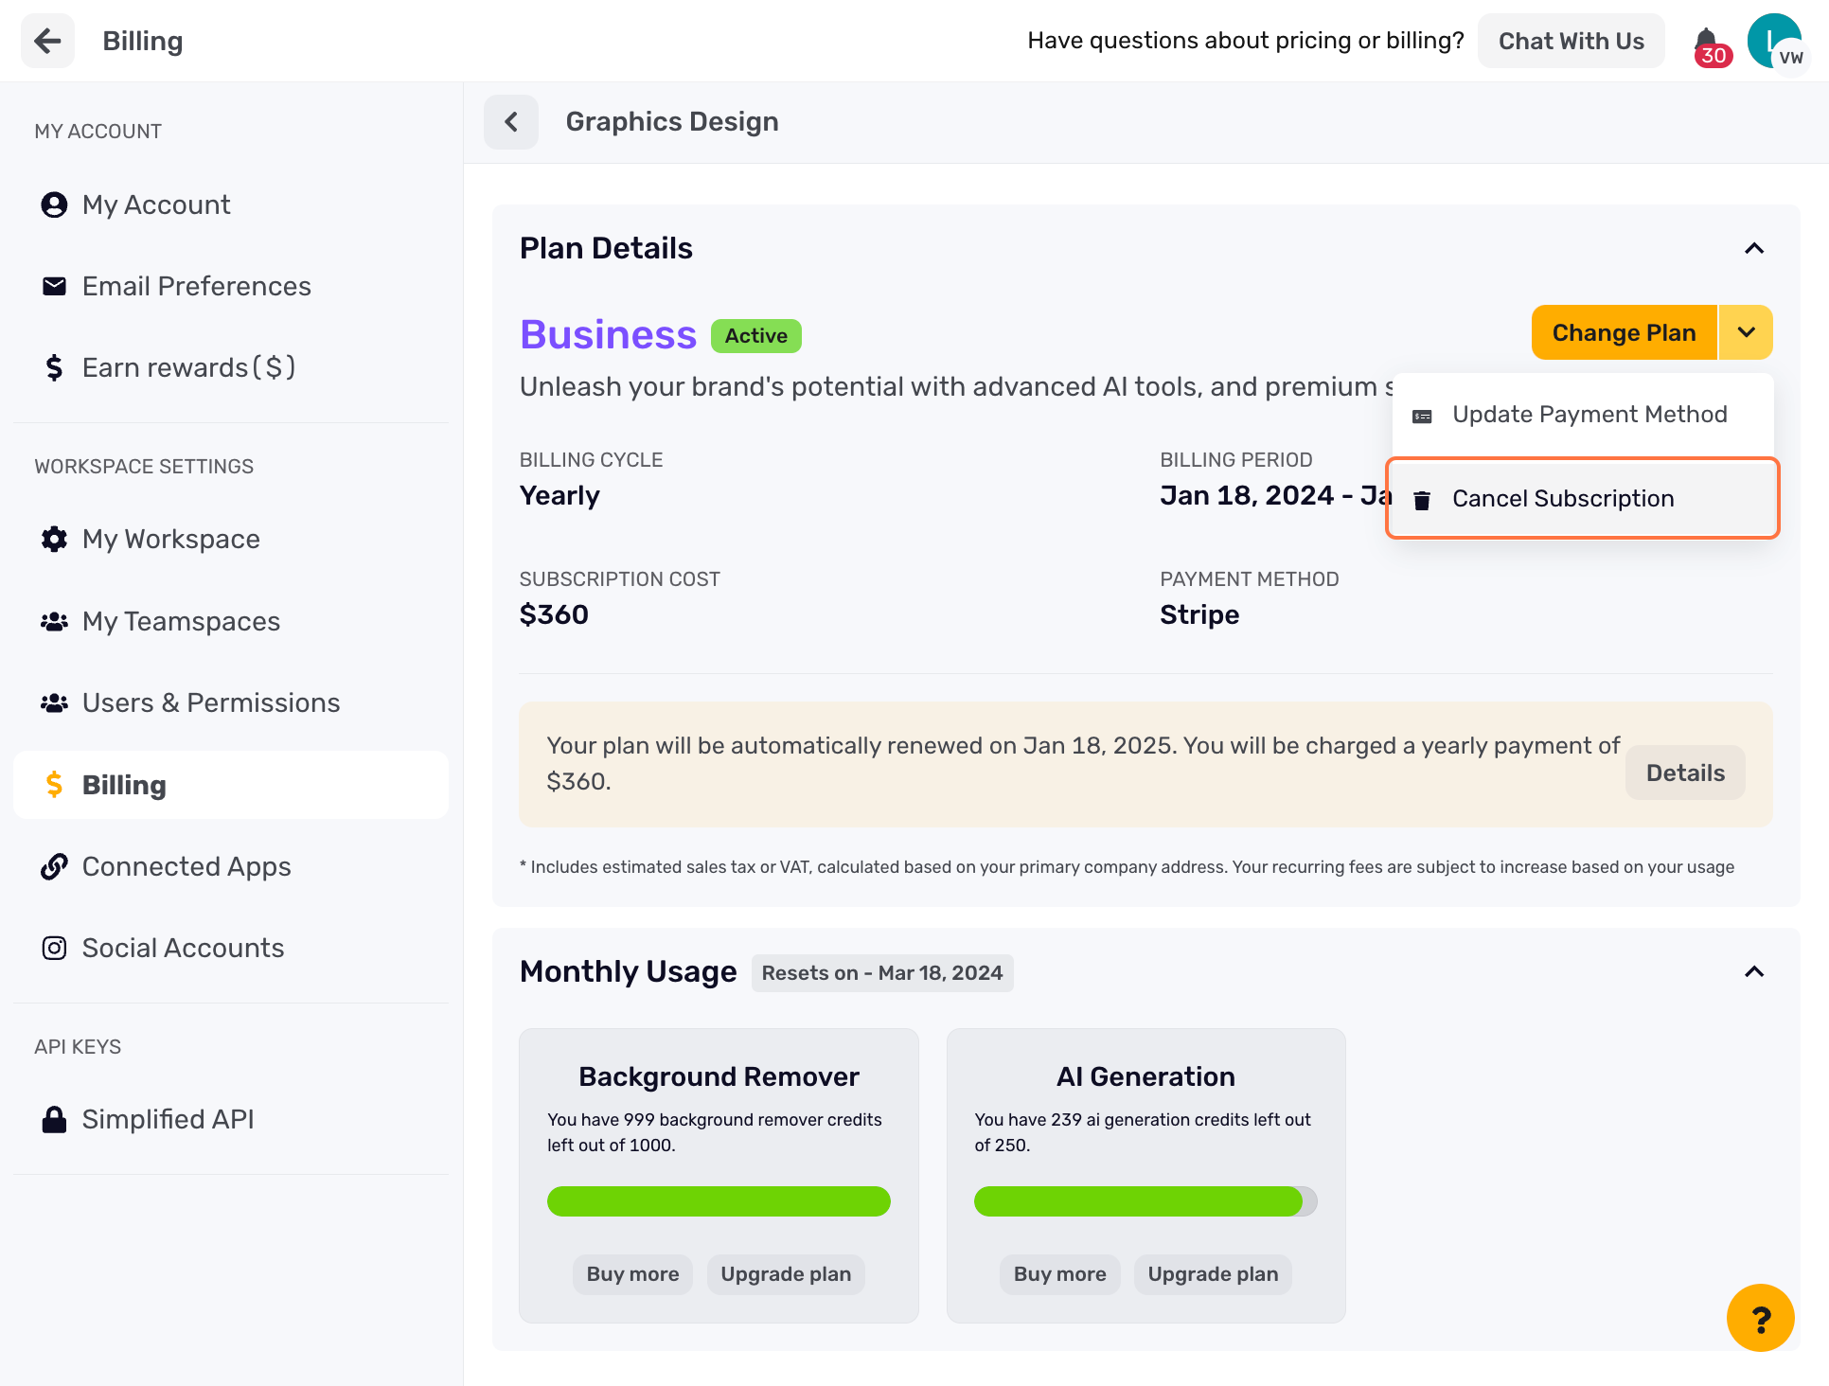This screenshot has width=1829, height=1386.
Task: Click the Simplified API lock icon
Action: [54, 1119]
